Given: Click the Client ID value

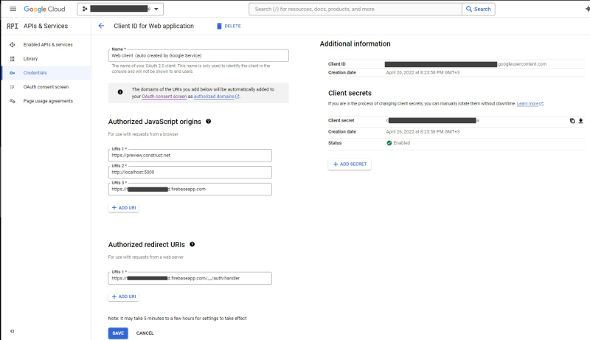Looking at the screenshot, I should tap(466, 64).
